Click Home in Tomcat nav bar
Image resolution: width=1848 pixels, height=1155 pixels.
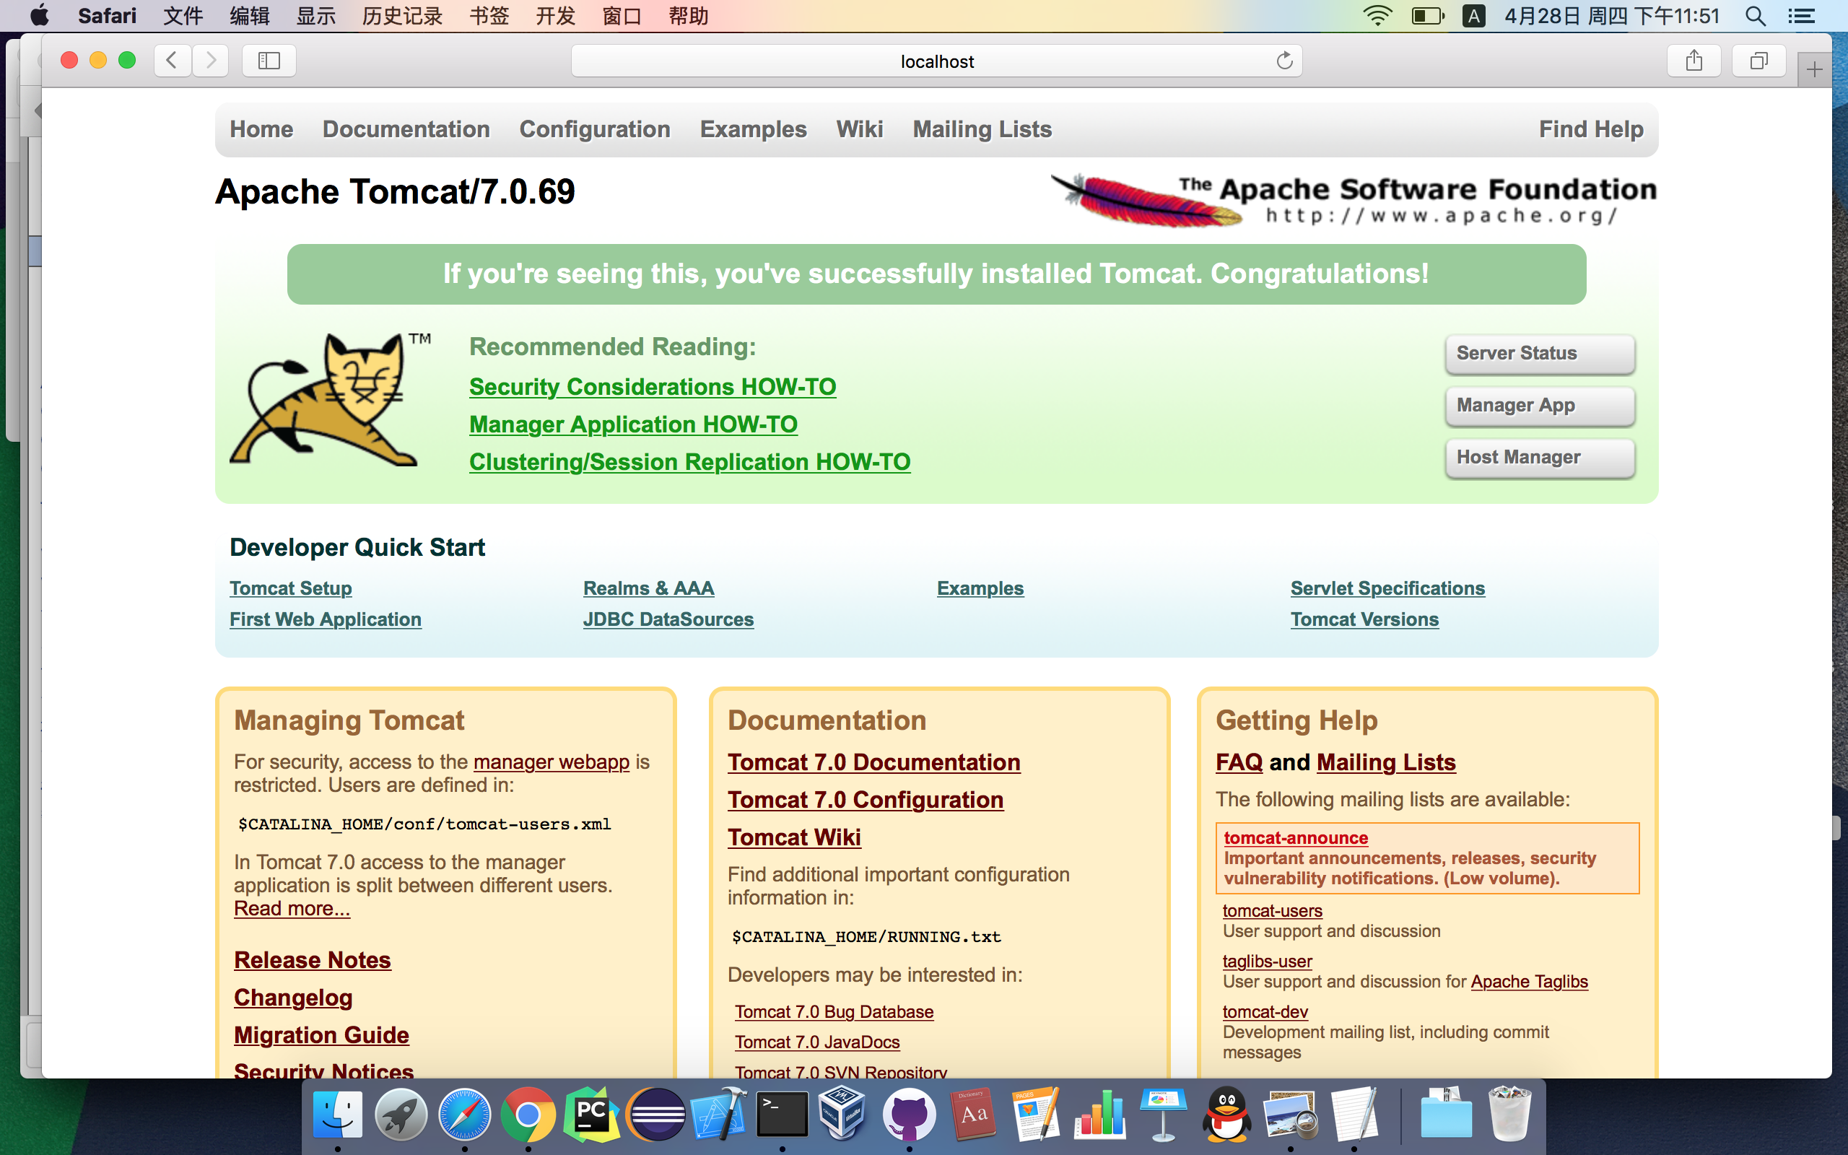[x=261, y=129]
